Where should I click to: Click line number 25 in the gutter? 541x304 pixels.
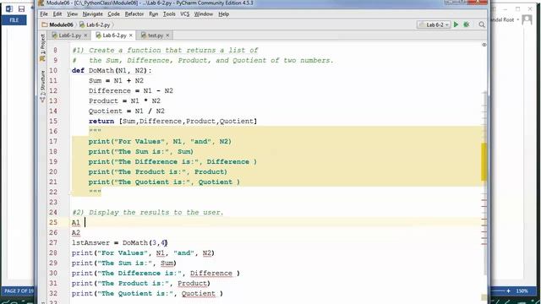point(53,222)
